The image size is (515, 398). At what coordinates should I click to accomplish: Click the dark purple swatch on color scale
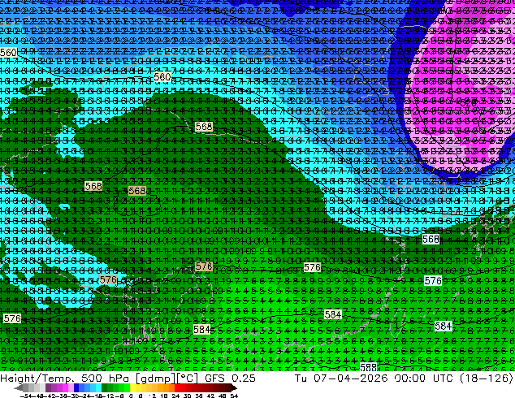pos(48,387)
